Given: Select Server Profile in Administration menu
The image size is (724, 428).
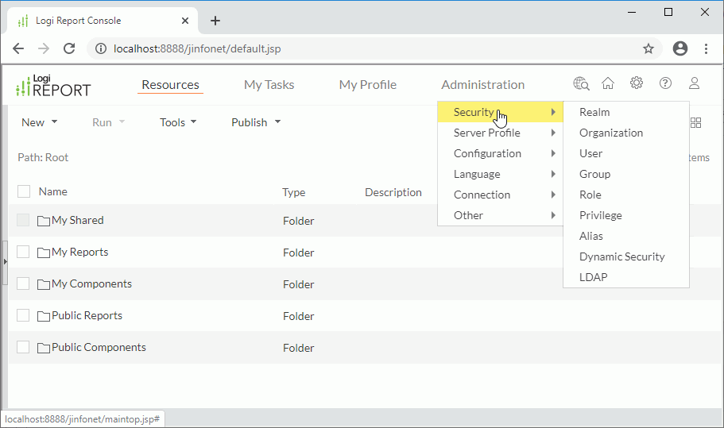Looking at the screenshot, I should [x=486, y=133].
